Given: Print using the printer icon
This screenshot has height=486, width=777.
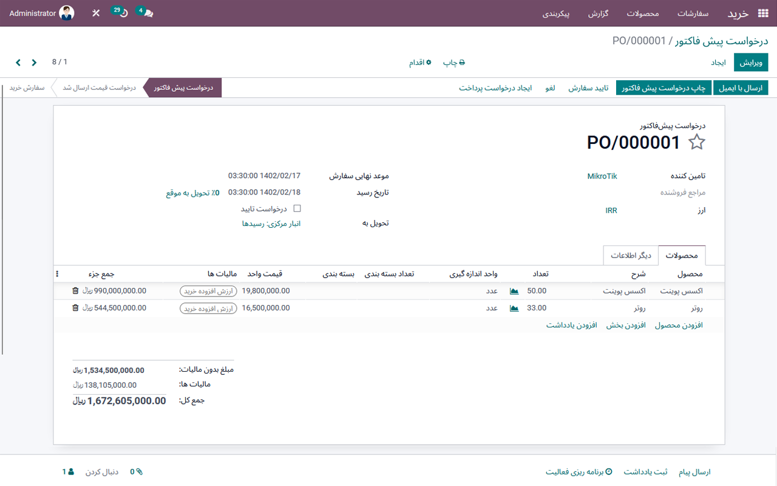Looking at the screenshot, I should coord(463,62).
